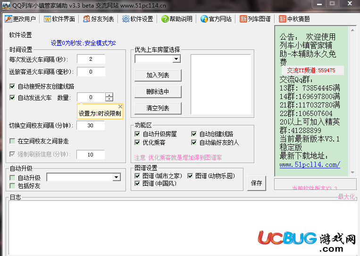Open the 更改用户 menu label
The height and width of the screenshot is (256, 360).
[25, 19]
